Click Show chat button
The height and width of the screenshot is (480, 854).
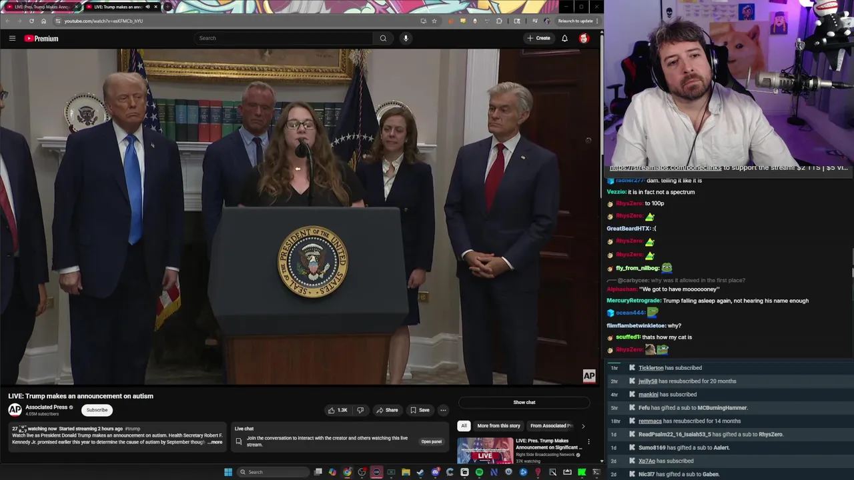pos(524,402)
